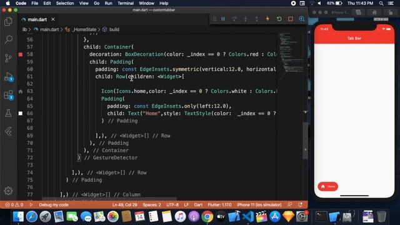Open Visual Studio Code from the Dock
This screenshot has width=400, height=225.
(247, 217)
